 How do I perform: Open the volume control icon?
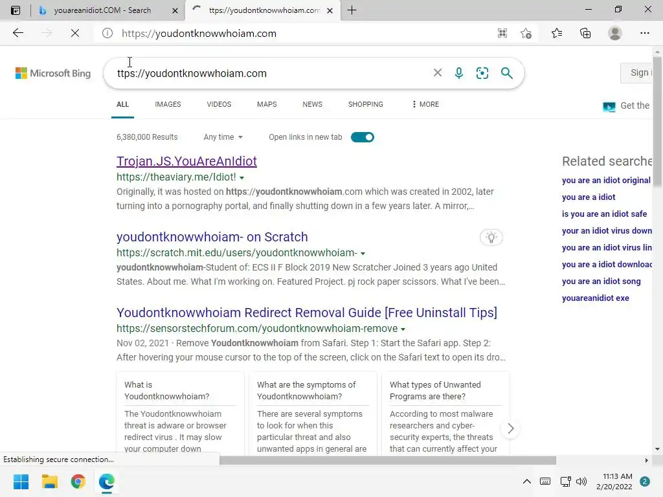point(582,481)
